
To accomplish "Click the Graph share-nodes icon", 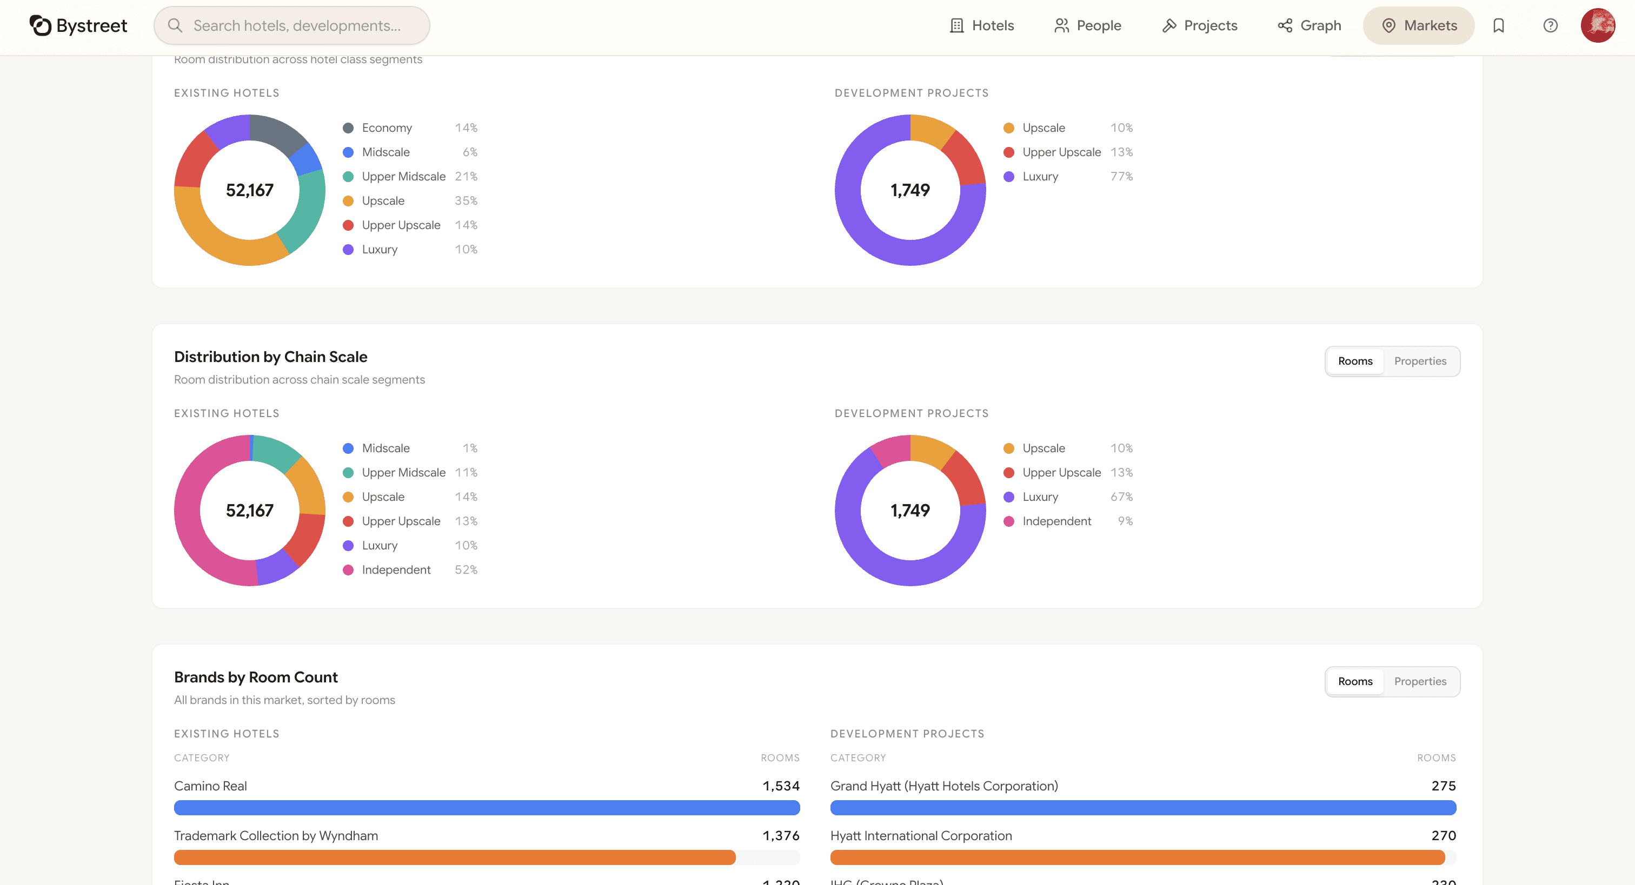I will click(x=1285, y=25).
